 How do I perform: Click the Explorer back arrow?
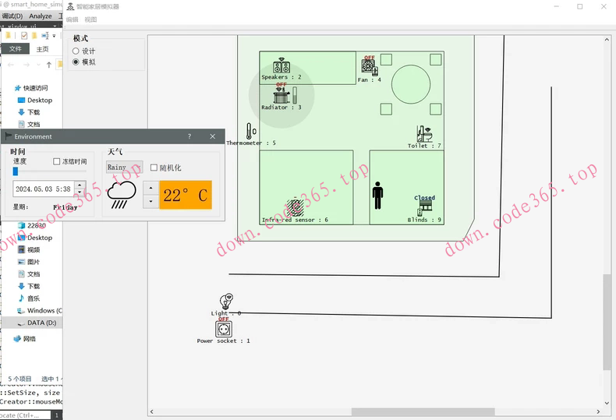[x=11, y=65]
